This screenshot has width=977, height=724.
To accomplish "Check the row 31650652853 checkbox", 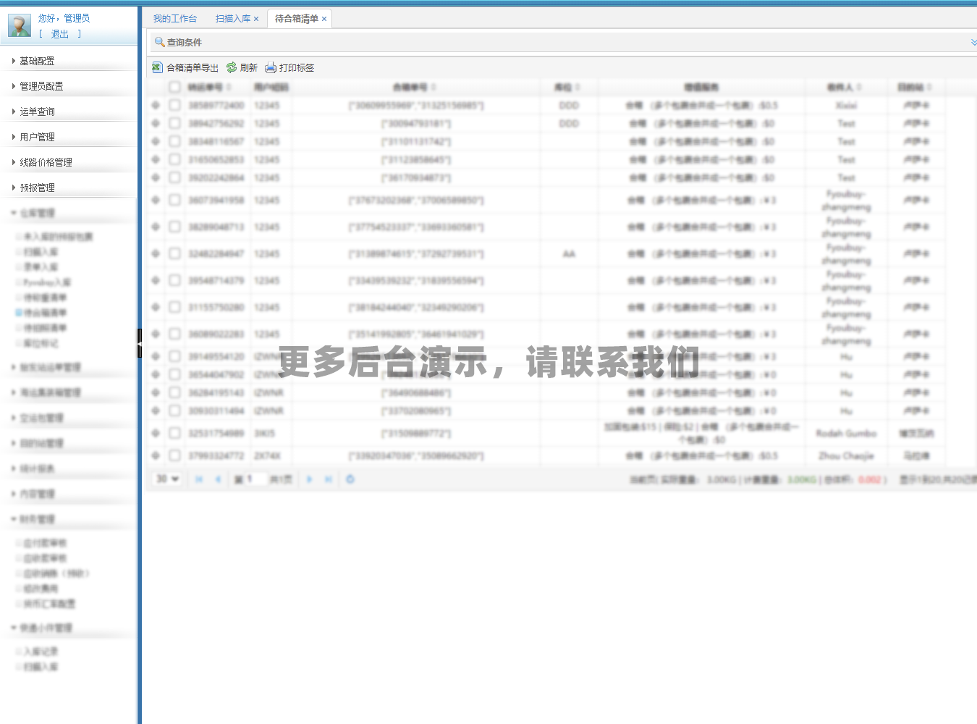I will tap(174, 159).
